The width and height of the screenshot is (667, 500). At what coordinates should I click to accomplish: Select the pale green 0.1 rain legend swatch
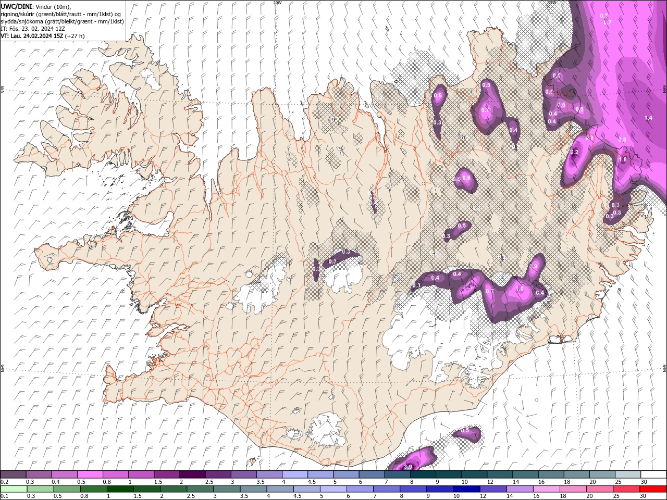(x=14, y=489)
